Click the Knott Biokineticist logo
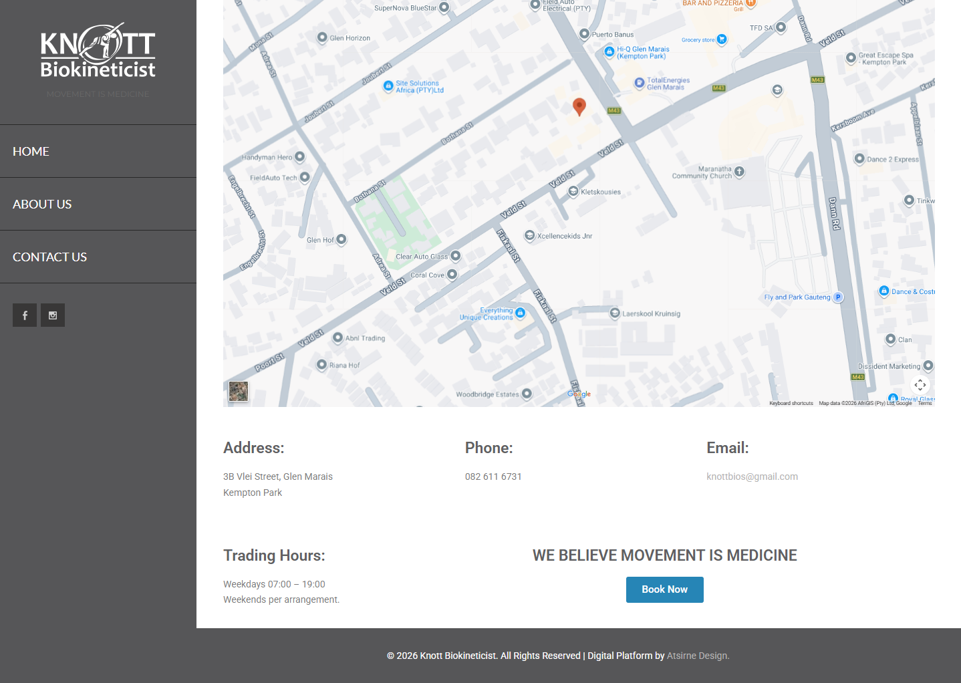This screenshot has width=961, height=683. 98,52
